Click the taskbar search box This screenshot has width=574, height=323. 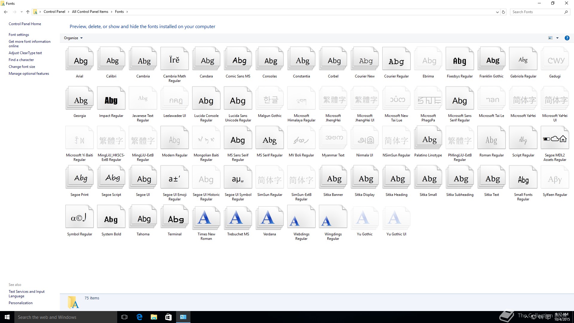[x=66, y=317]
